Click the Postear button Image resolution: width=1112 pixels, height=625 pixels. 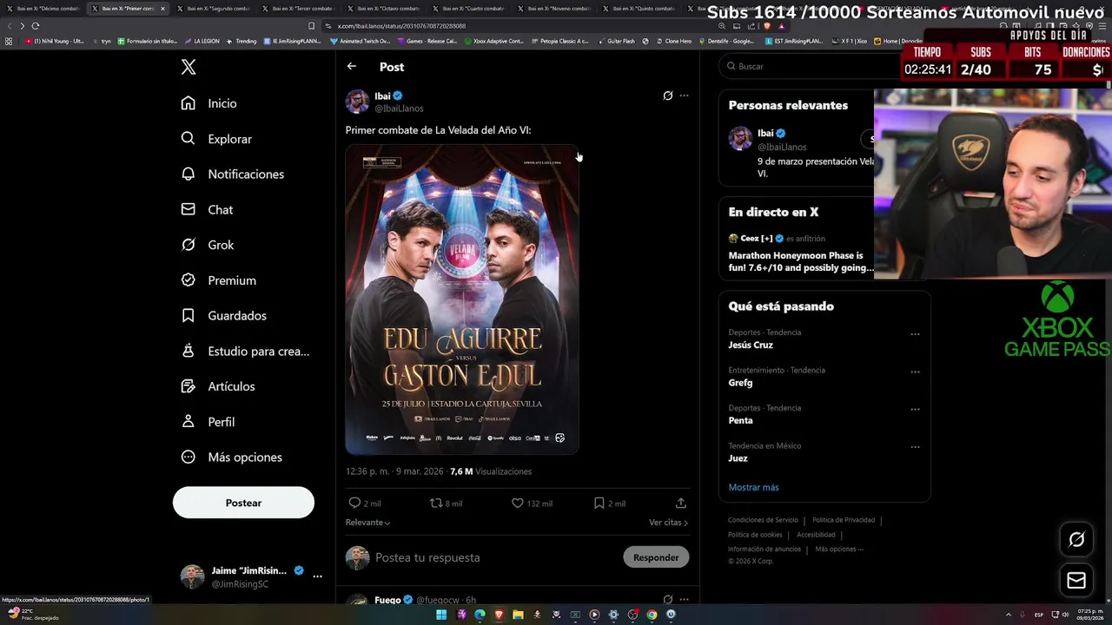point(243,503)
